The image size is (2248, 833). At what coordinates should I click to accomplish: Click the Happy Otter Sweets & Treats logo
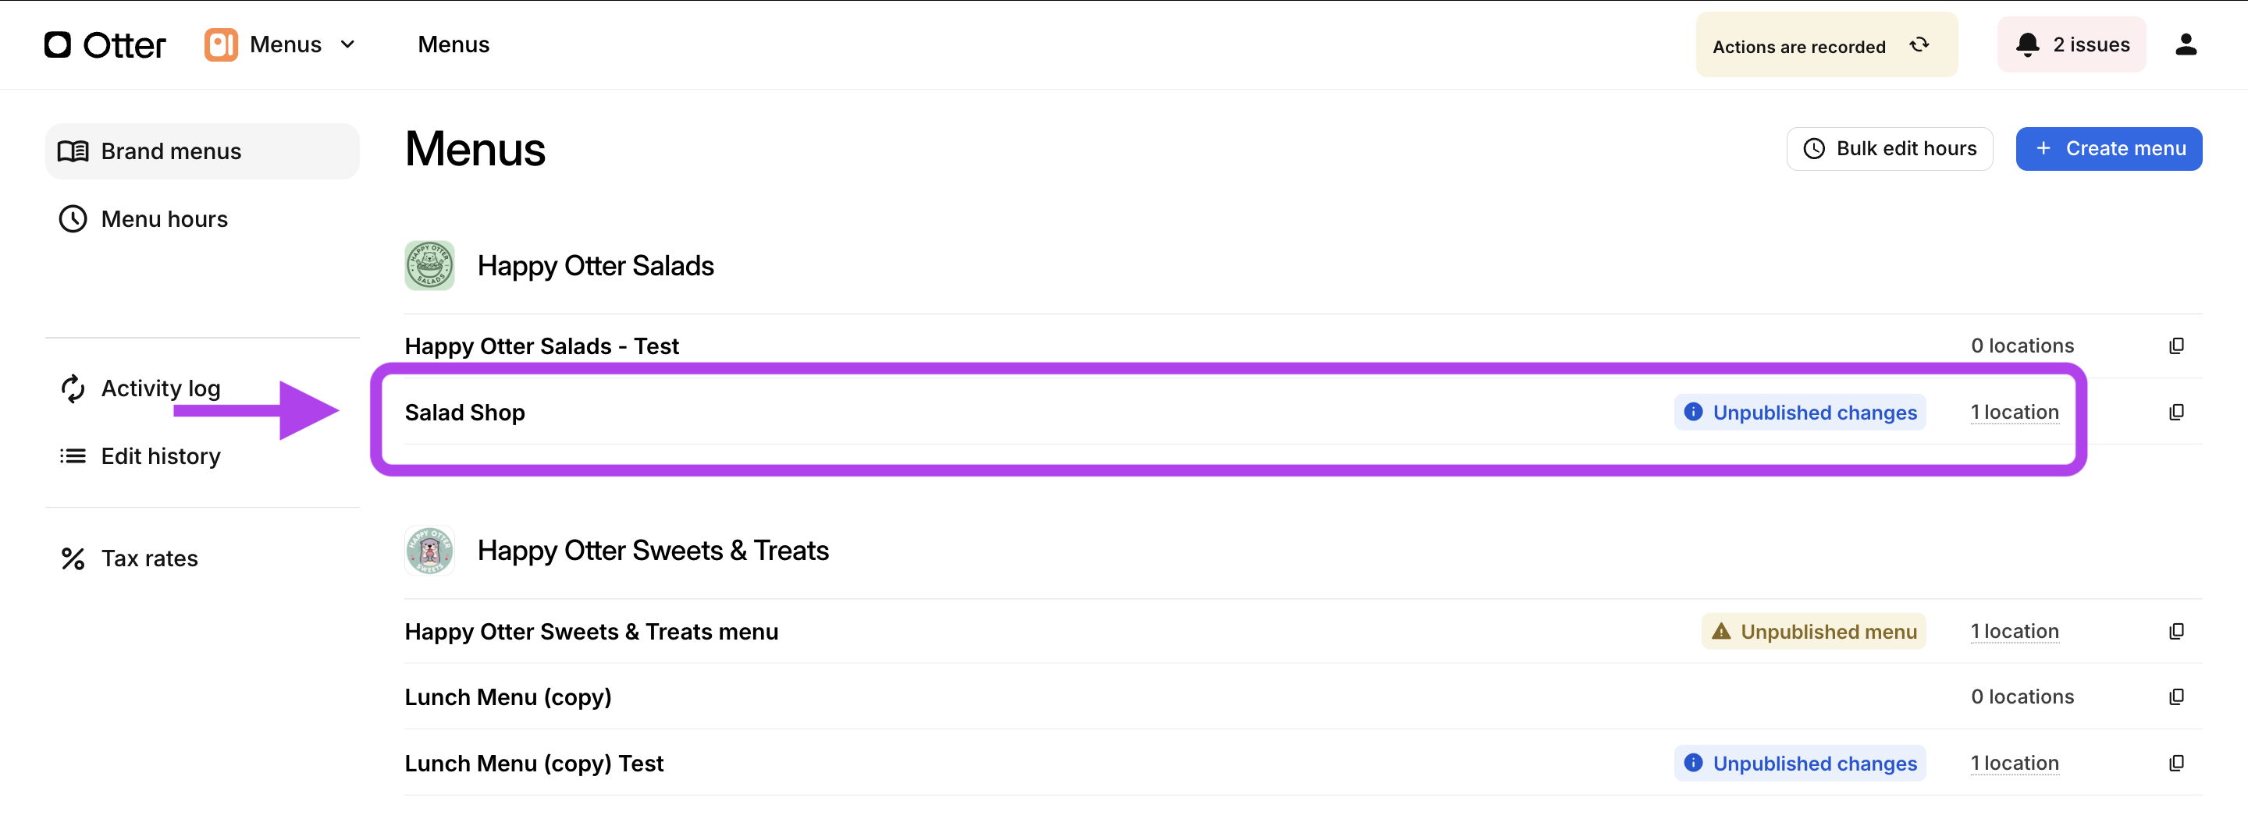click(429, 551)
